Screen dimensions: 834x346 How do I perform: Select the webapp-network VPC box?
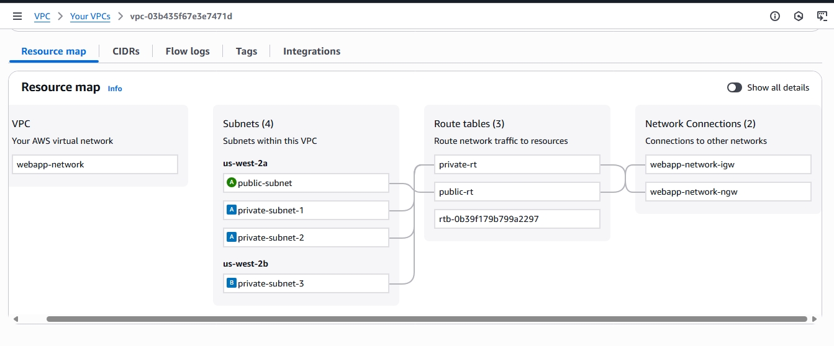95,164
